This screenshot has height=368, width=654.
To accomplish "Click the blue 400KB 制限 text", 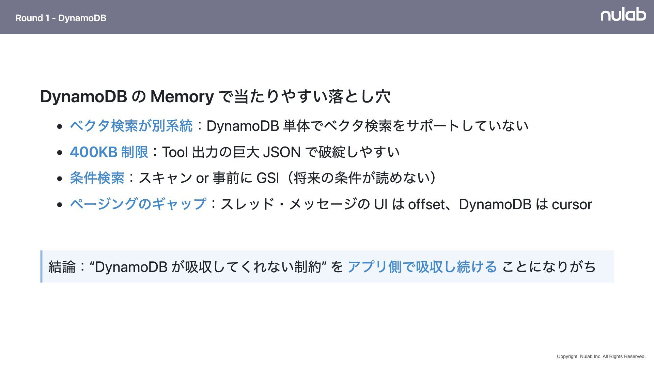I will point(109,152).
